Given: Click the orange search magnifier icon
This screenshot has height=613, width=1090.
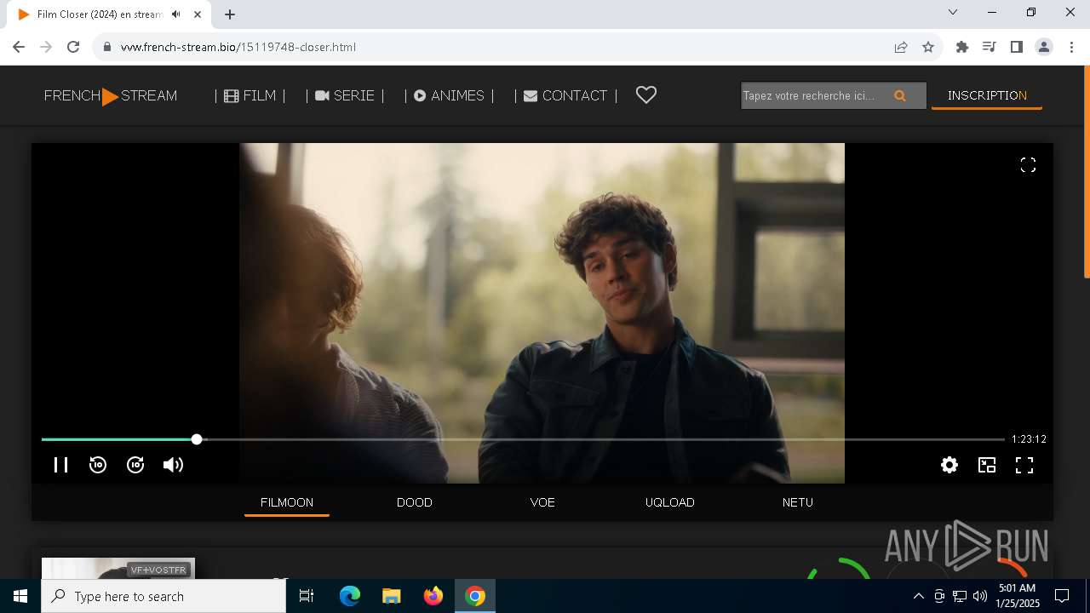Looking at the screenshot, I should (x=900, y=96).
